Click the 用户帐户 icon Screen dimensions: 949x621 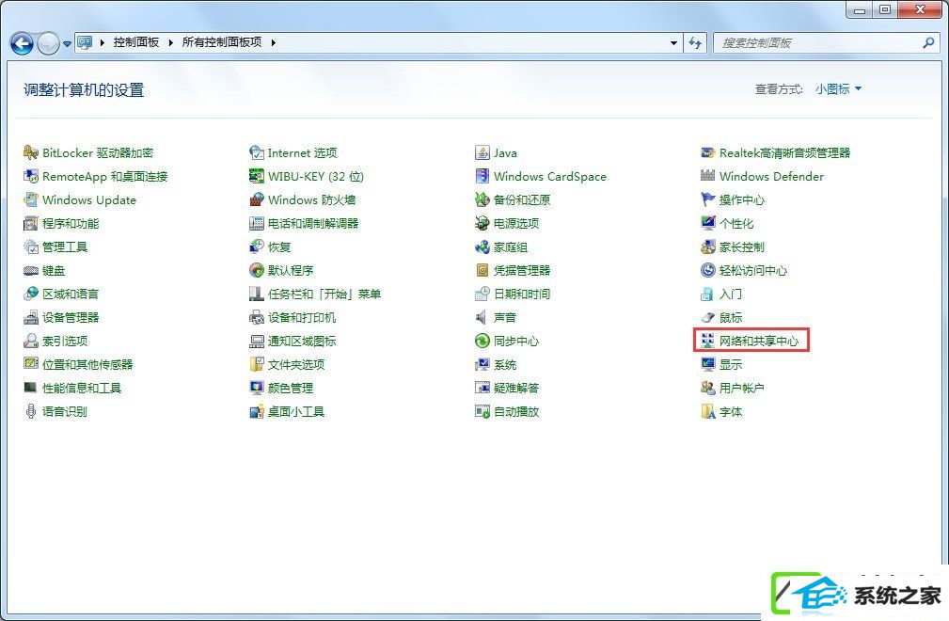tap(708, 388)
